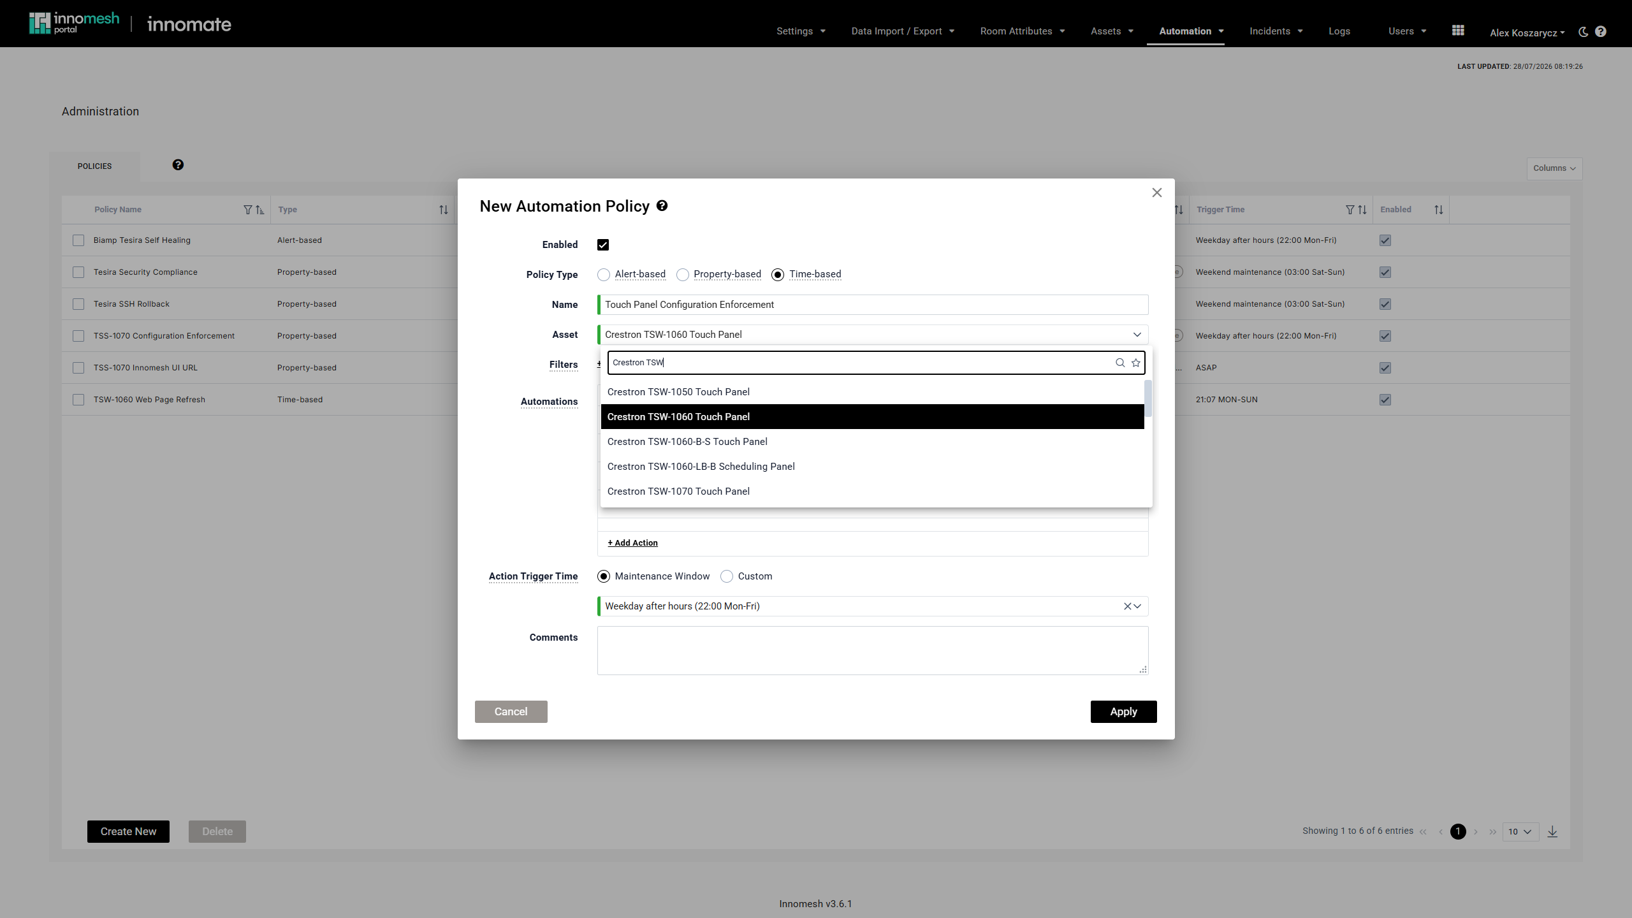Open the Assets menu
This screenshot has width=1632, height=918.
[1112, 31]
